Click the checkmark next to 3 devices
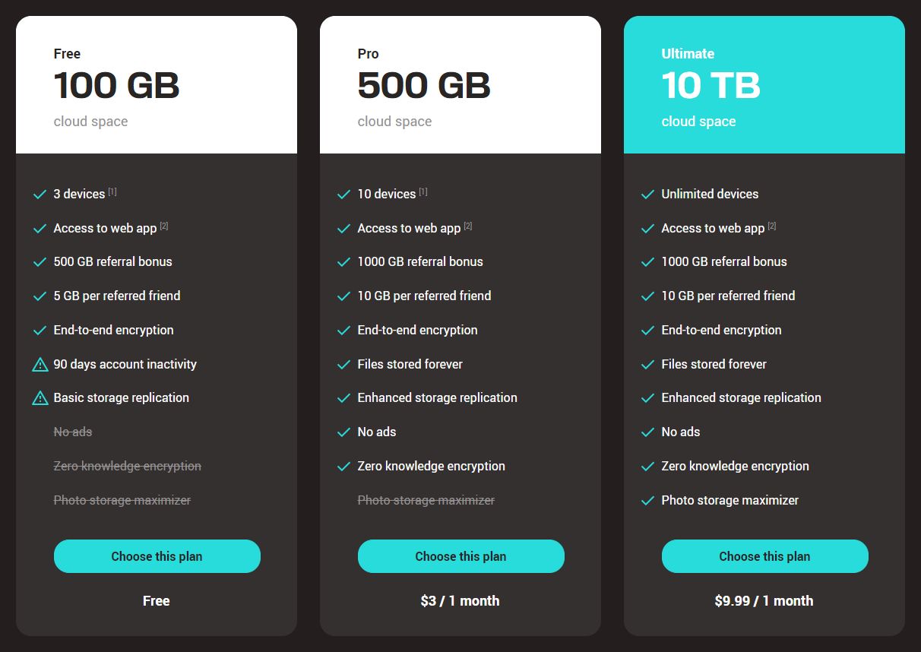The height and width of the screenshot is (652, 921). point(40,195)
